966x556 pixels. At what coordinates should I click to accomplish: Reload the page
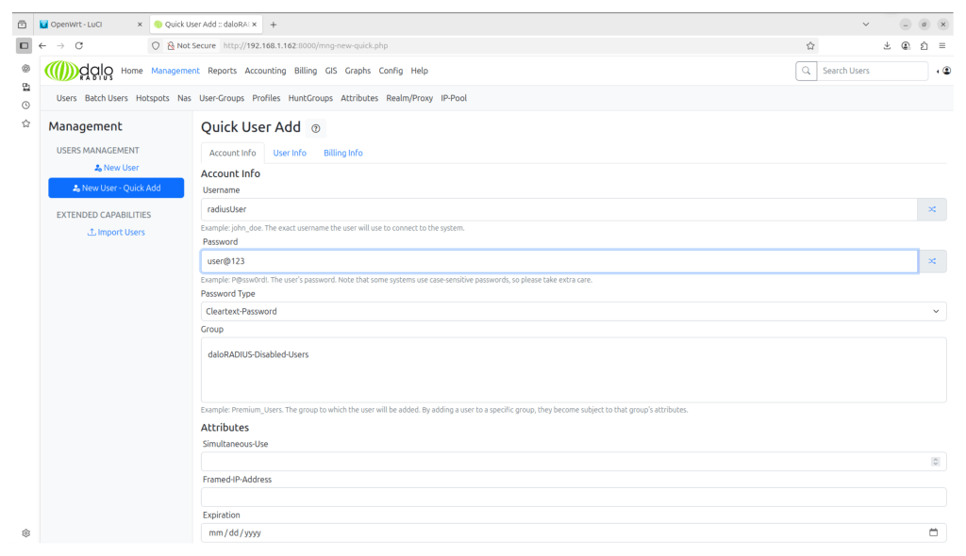point(79,45)
